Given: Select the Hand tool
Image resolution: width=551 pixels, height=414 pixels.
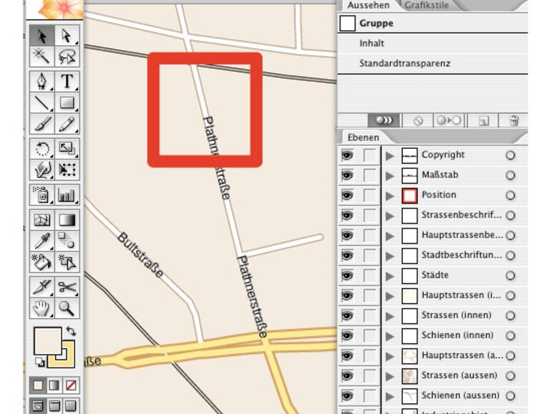Looking at the screenshot, I should click(x=42, y=308).
